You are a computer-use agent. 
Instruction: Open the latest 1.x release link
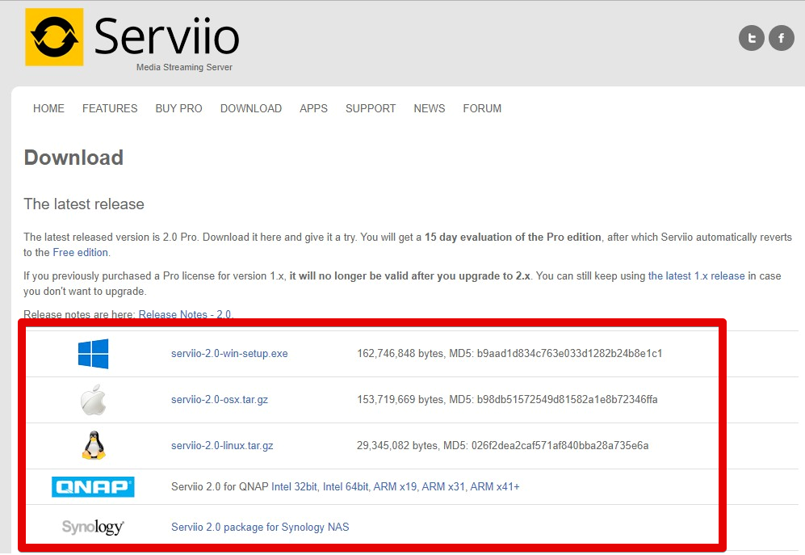point(696,276)
